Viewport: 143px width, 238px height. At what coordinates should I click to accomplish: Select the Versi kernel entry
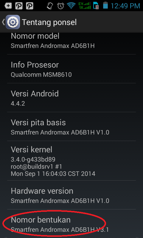coord(71,161)
